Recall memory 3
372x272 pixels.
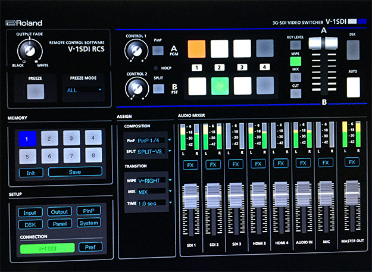click(x=71, y=137)
